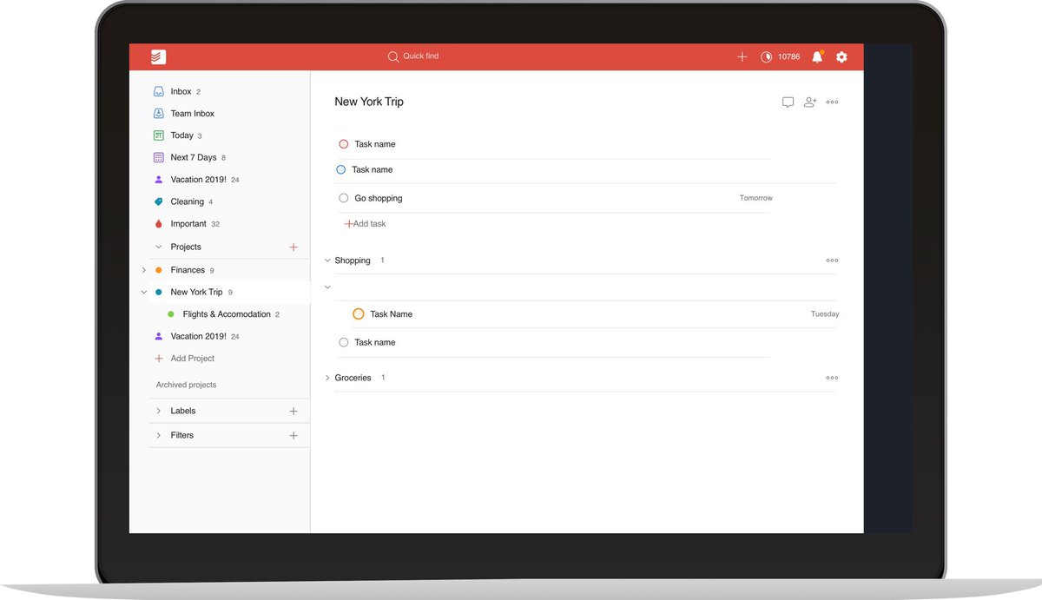Expand the Finances project chevron

click(144, 270)
